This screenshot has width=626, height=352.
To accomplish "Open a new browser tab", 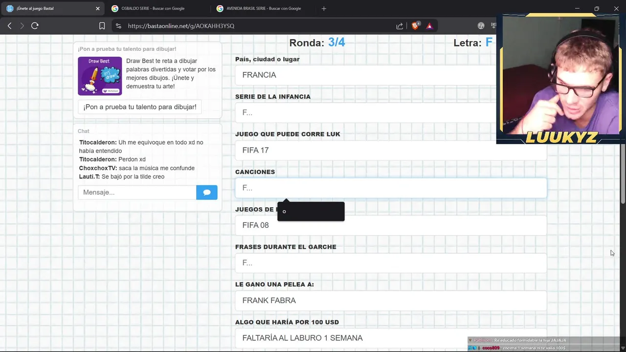I will (x=324, y=8).
